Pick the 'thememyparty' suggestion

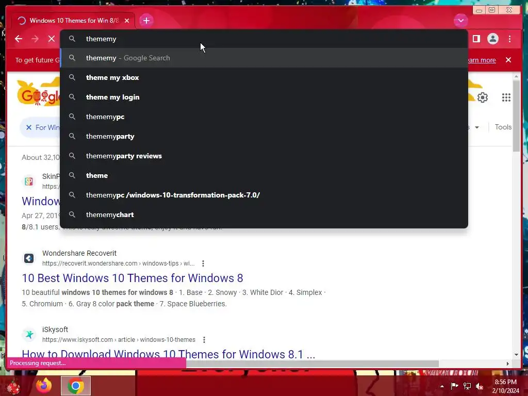click(x=264, y=136)
